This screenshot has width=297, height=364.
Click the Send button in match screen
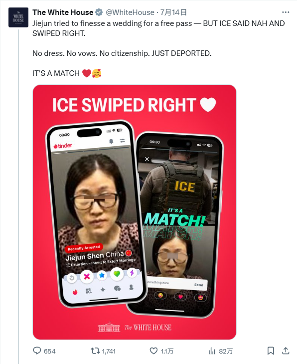click(x=198, y=285)
